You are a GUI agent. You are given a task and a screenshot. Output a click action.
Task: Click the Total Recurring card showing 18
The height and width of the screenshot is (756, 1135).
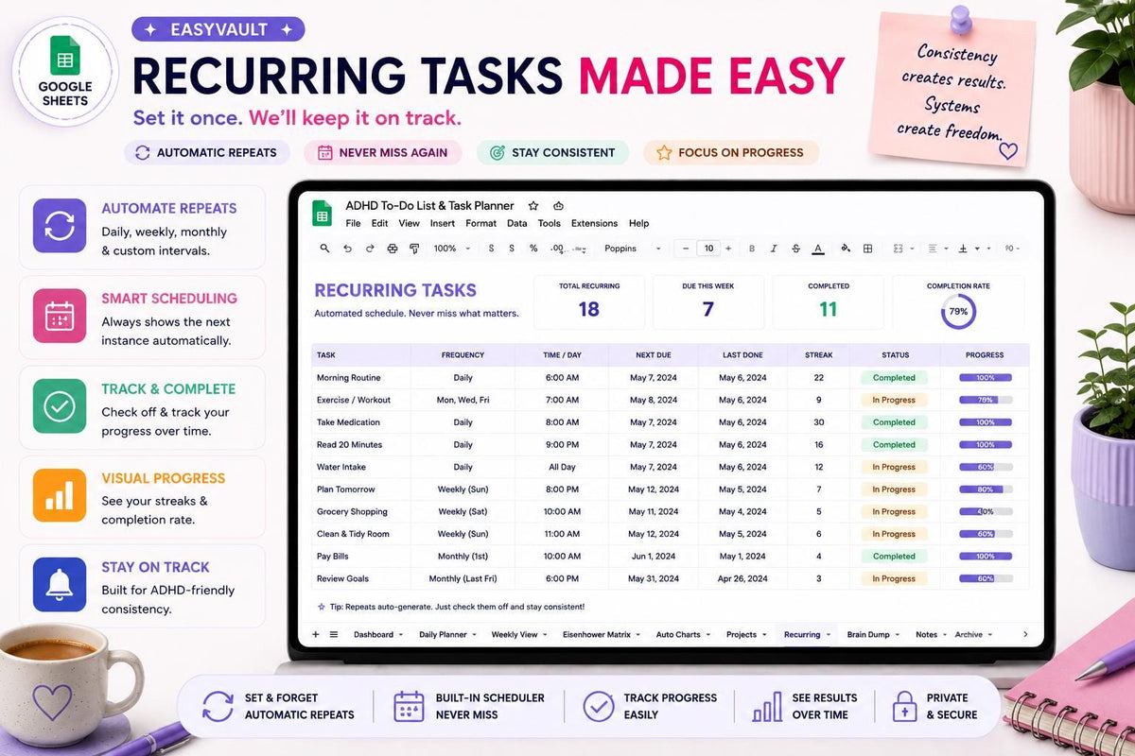589,302
